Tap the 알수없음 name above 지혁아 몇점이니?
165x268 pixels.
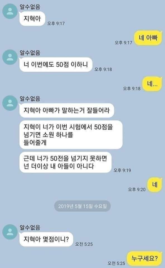pyautogui.click(x=30, y=227)
